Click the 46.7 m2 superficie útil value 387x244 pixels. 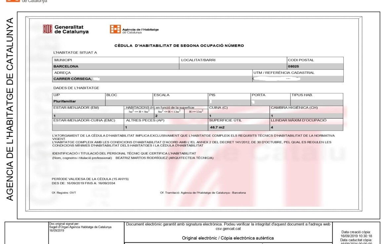point(217,127)
